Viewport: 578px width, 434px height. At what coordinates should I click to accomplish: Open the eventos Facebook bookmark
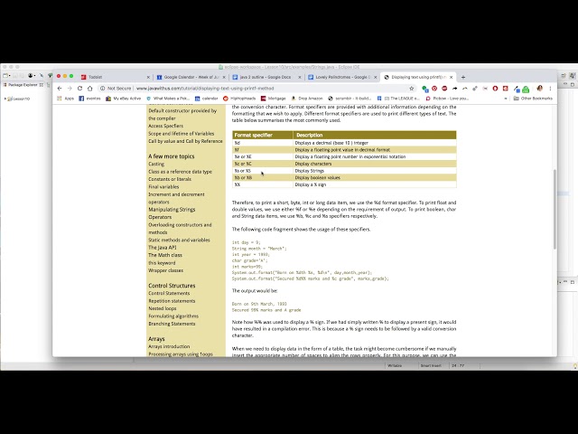tap(89, 99)
